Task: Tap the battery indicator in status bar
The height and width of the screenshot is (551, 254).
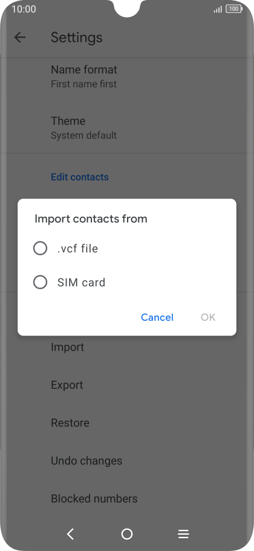Action: pyautogui.click(x=234, y=9)
